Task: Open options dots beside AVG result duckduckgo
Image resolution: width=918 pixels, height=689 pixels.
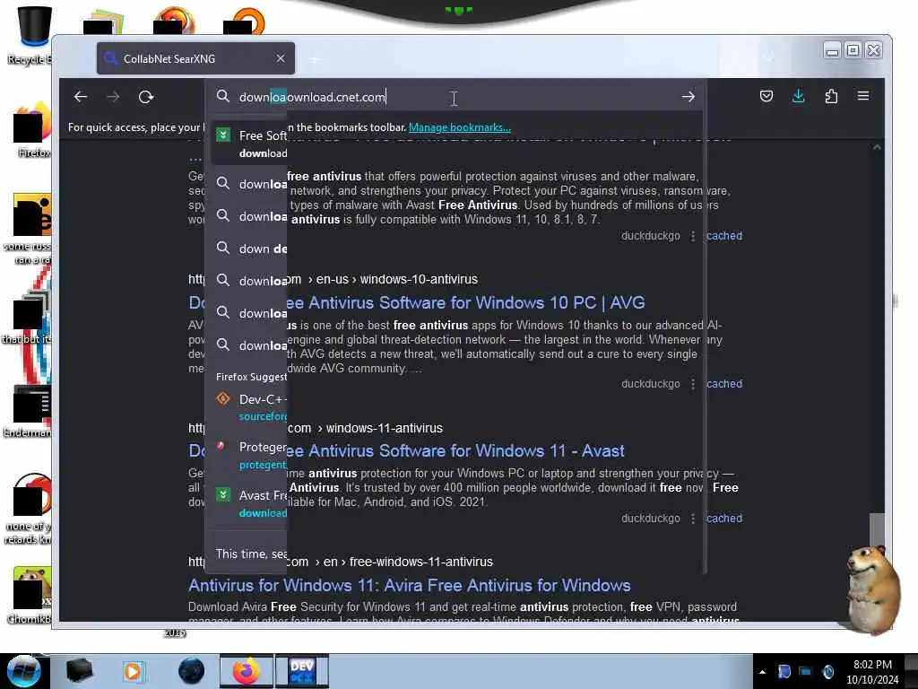Action: tap(693, 384)
